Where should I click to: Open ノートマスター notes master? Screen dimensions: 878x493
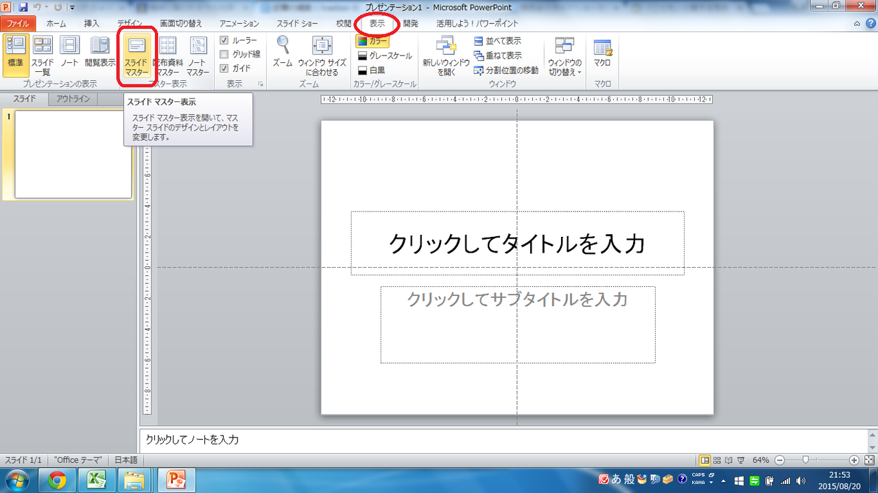coord(198,55)
